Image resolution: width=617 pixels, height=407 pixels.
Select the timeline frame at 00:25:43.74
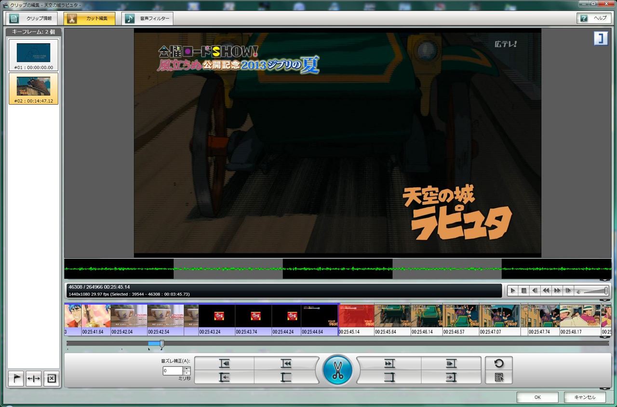point(254,320)
